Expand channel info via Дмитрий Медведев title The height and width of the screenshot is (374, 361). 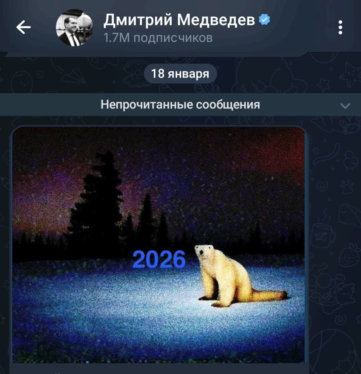tap(179, 20)
